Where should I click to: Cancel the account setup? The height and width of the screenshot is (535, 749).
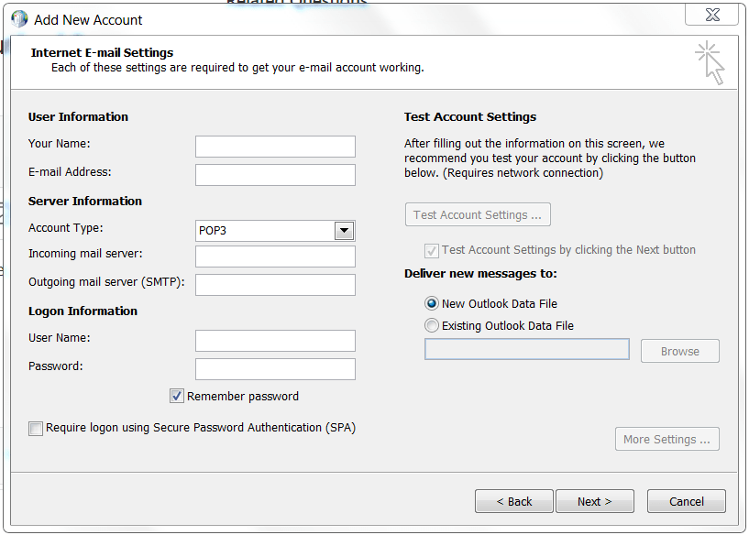click(x=686, y=501)
